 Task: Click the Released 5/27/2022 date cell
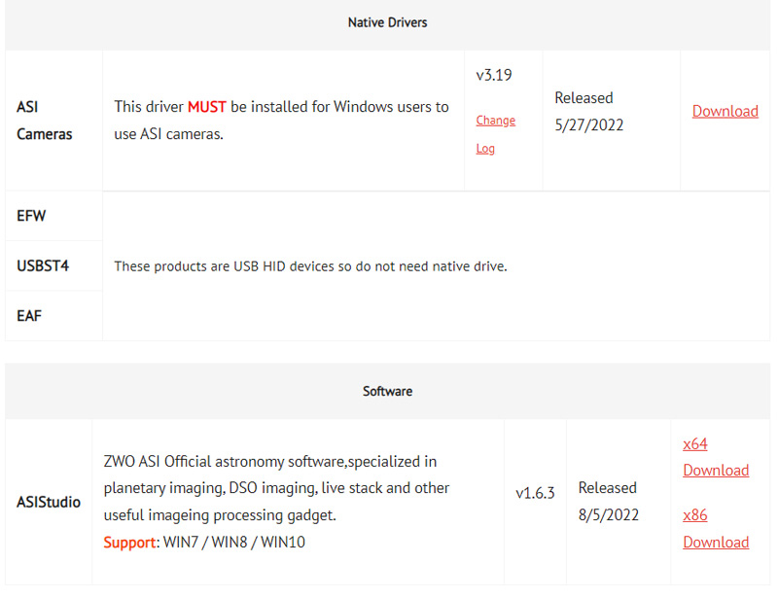[589, 111]
